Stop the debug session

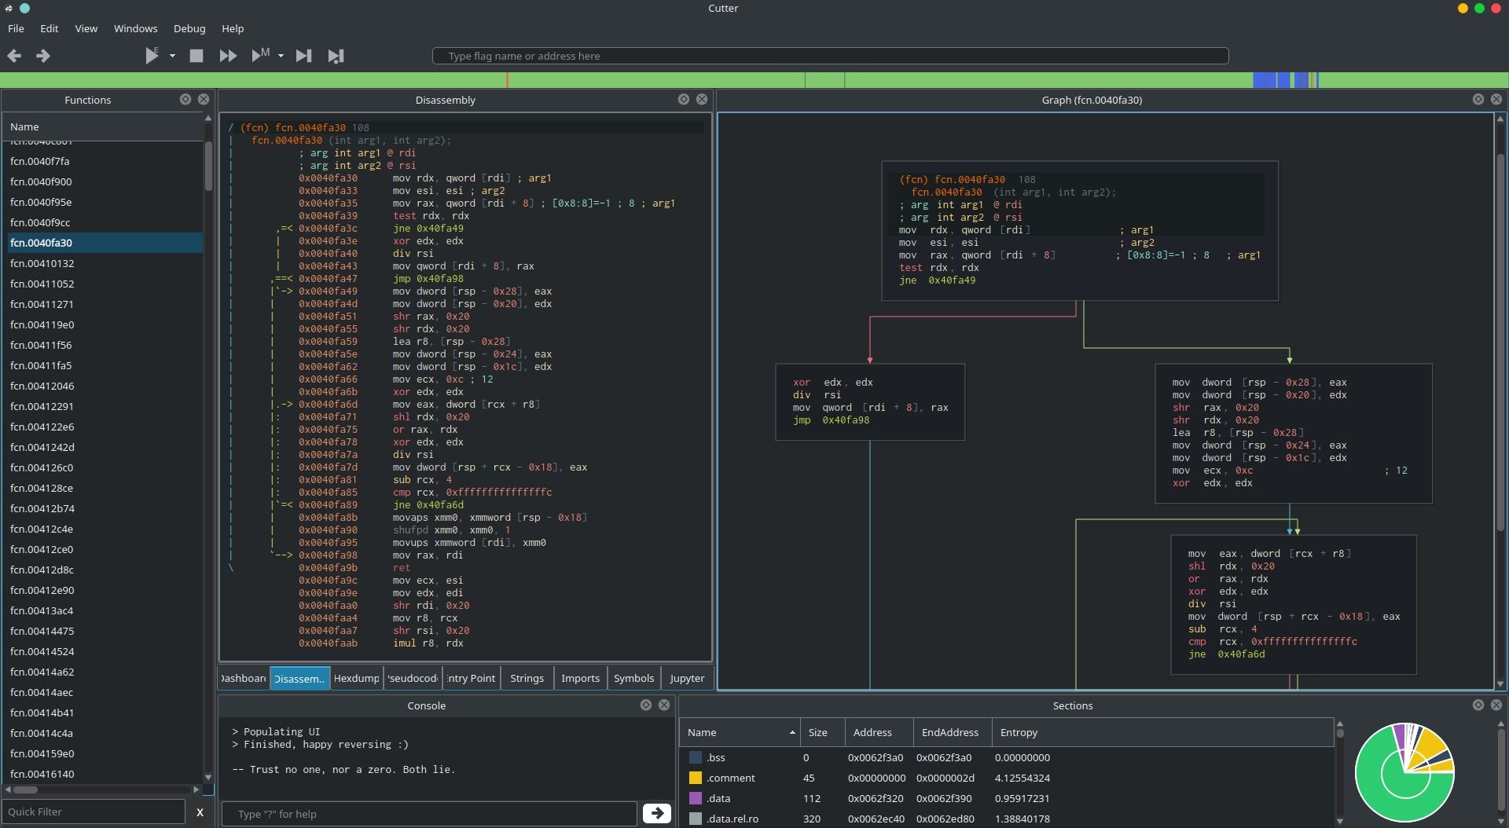click(x=196, y=56)
